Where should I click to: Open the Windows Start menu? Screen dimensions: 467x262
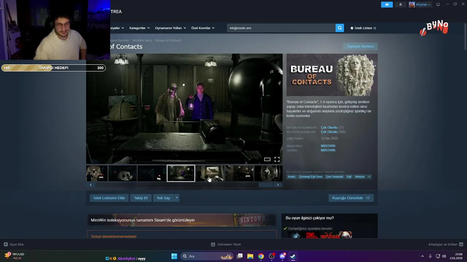click(174, 256)
